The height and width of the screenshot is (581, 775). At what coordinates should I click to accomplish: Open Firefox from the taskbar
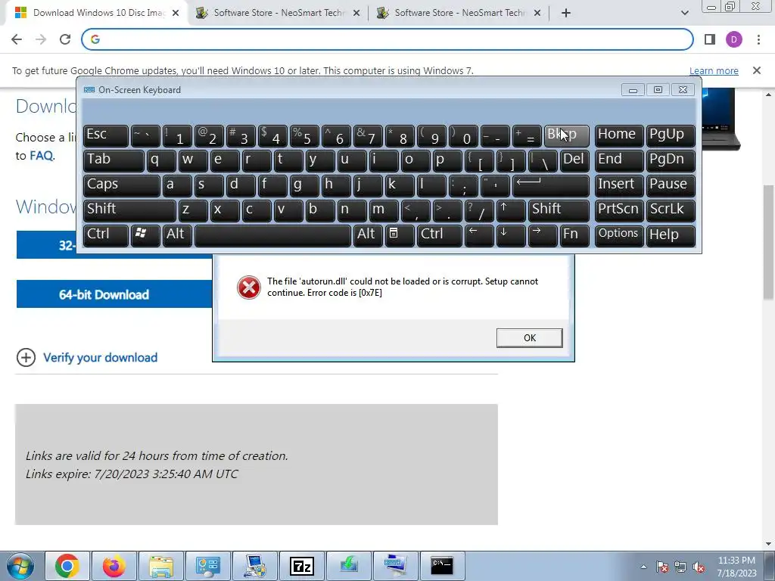[114, 566]
